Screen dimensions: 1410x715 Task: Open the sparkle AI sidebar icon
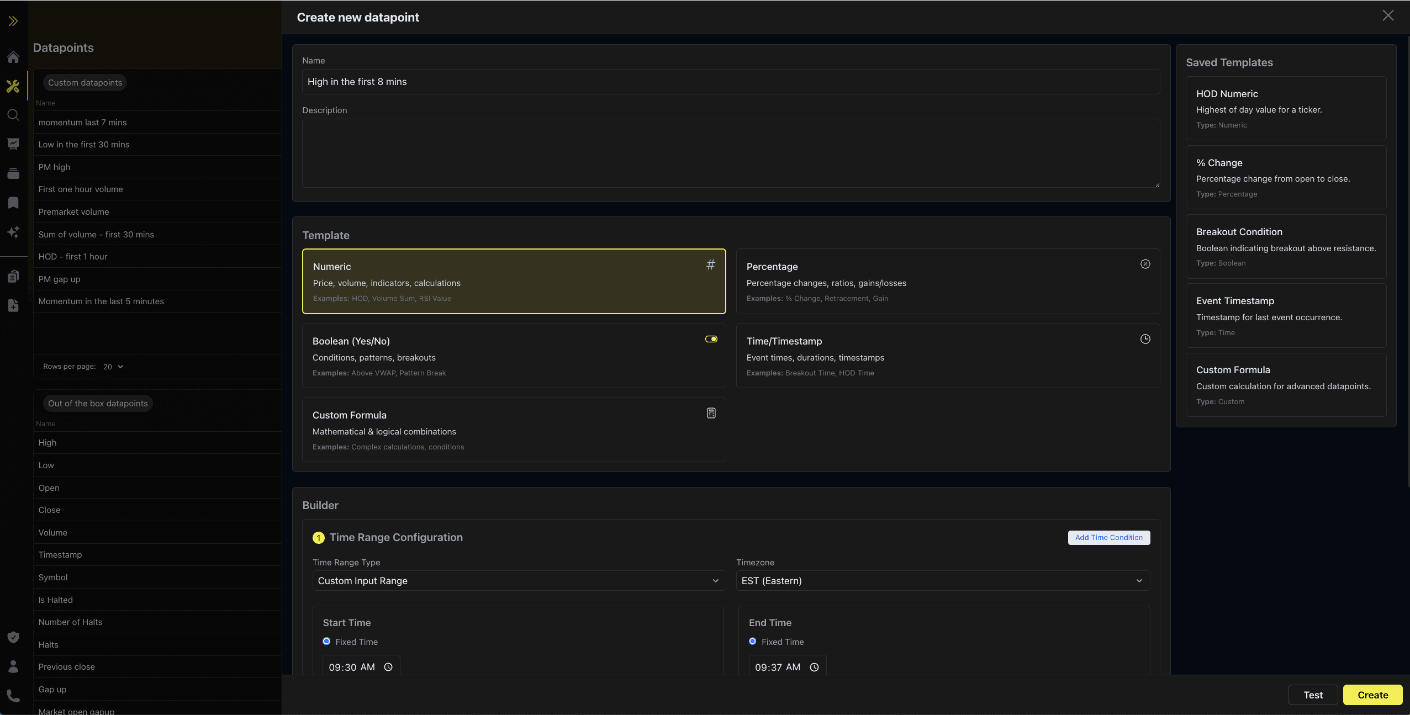(x=13, y=232)
